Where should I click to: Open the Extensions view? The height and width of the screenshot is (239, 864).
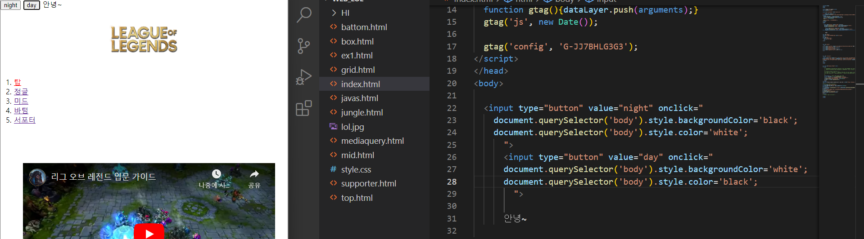[x=304, y=108]
